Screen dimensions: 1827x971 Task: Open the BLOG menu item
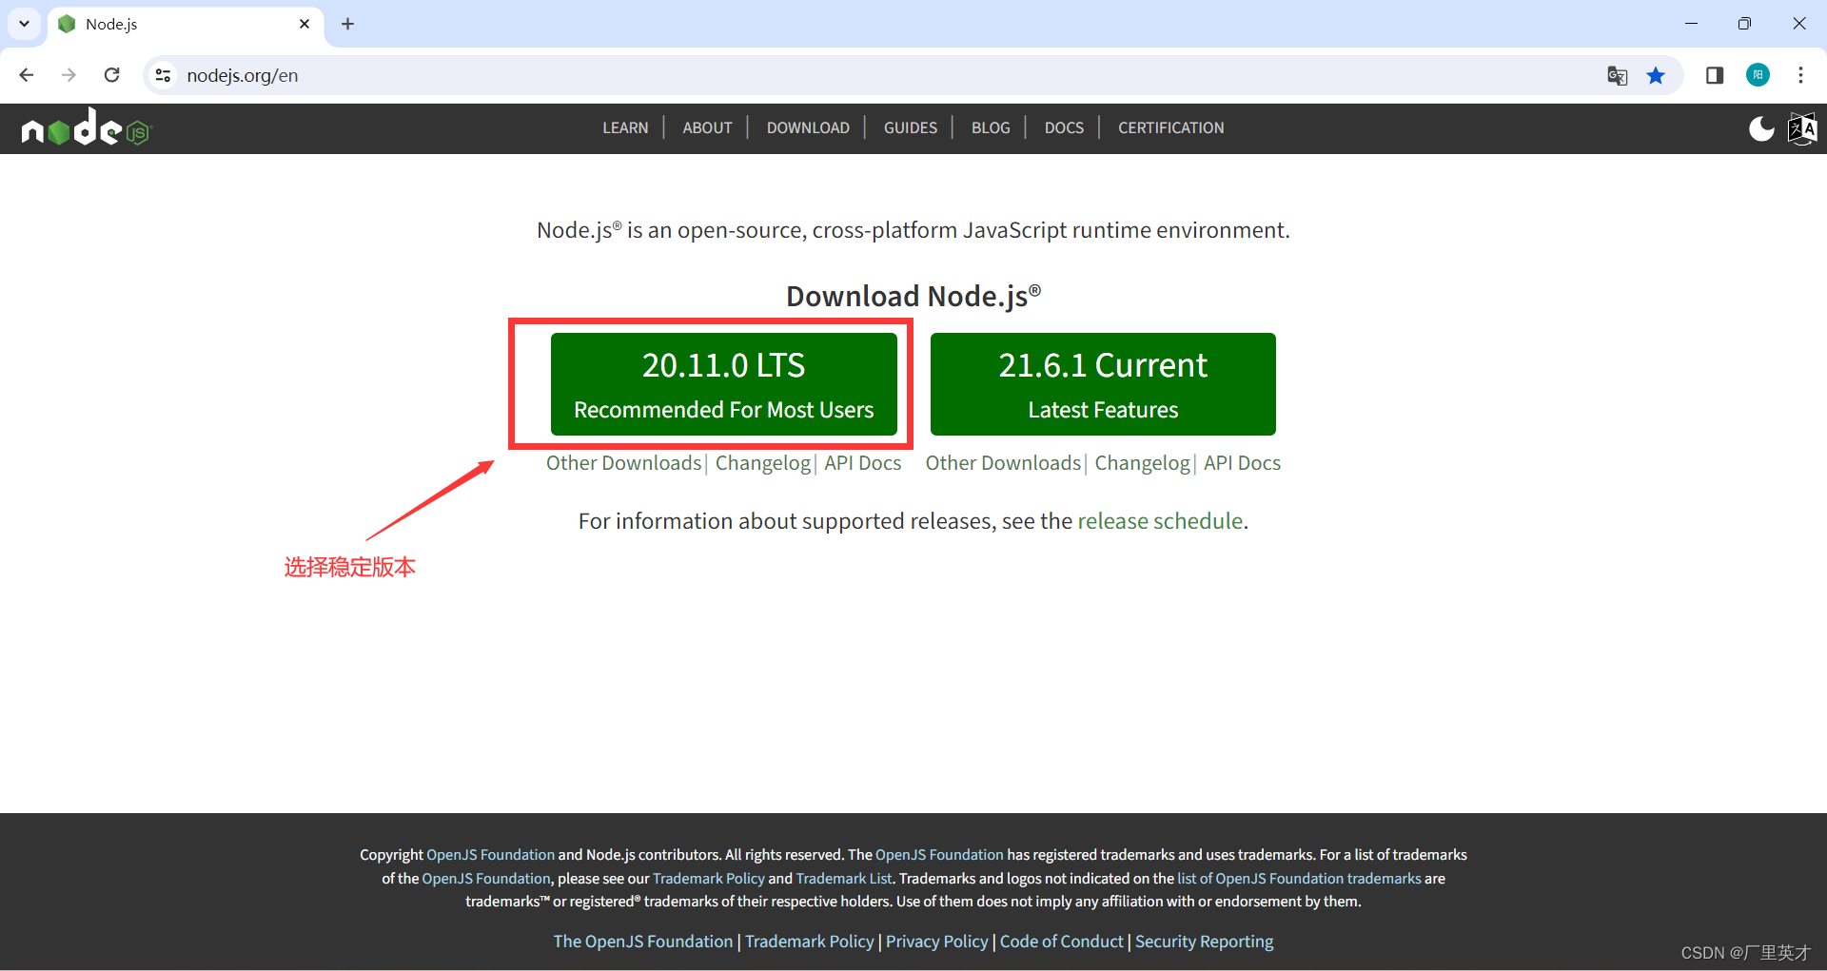pyautogui.click(x=991, y=127)
